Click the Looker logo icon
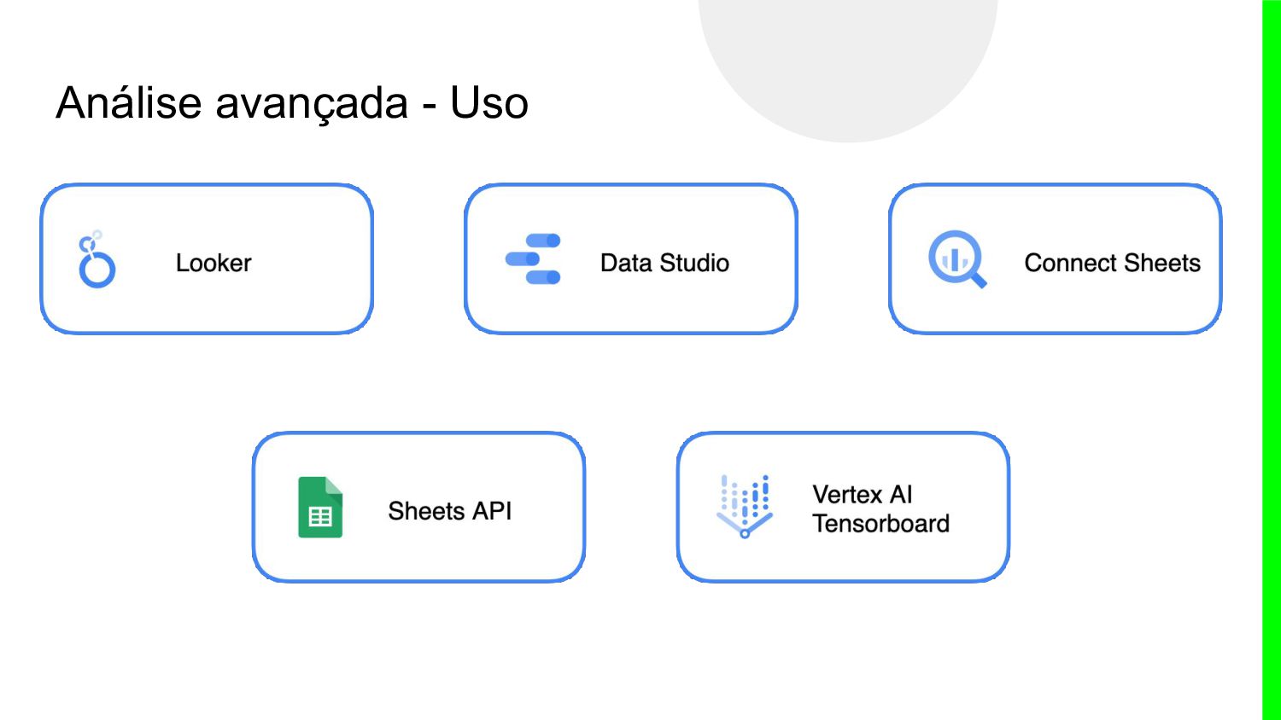Screen dimensions: 1281x720 coord(97,260)
